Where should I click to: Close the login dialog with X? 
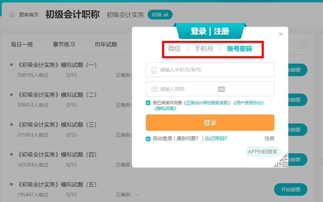(281, 34)
